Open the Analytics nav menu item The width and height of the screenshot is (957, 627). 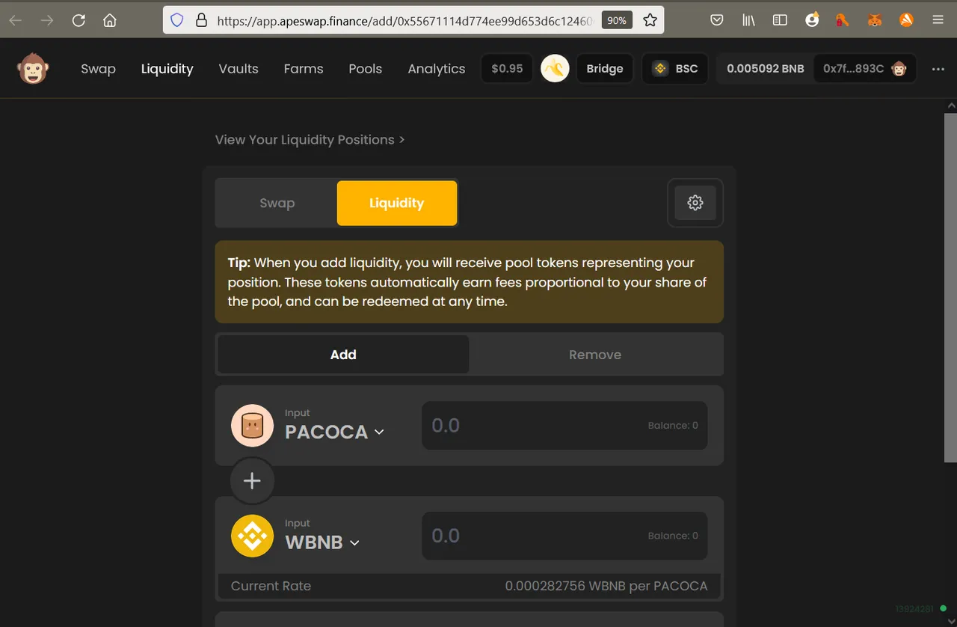[437, 69]
